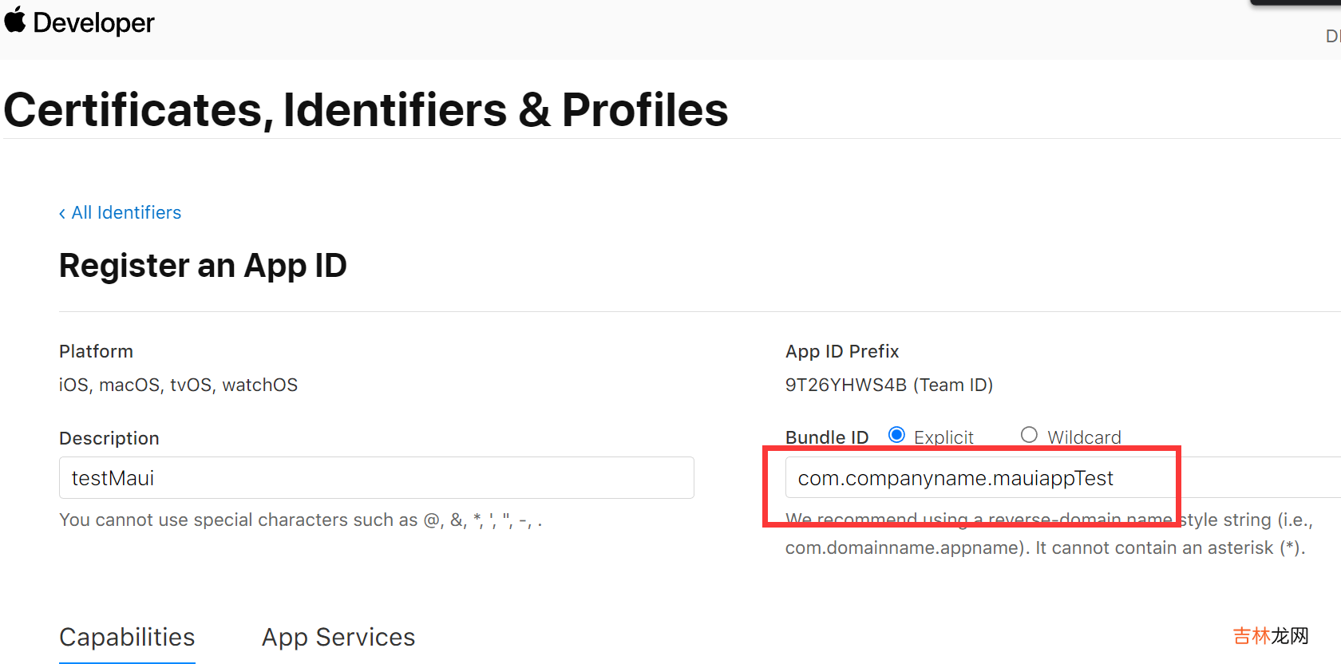Click the 吉林龙网 watermark
This screenshot has width=1341, height=664.
[1271, 636]
